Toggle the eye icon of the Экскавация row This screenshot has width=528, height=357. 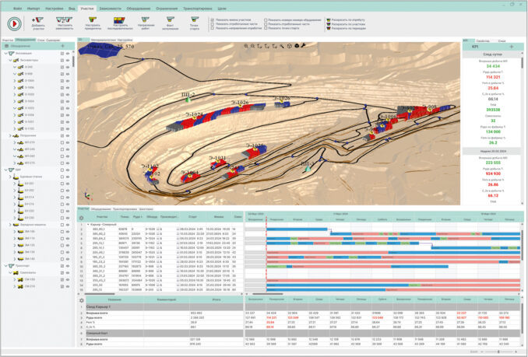coord(68,54)
